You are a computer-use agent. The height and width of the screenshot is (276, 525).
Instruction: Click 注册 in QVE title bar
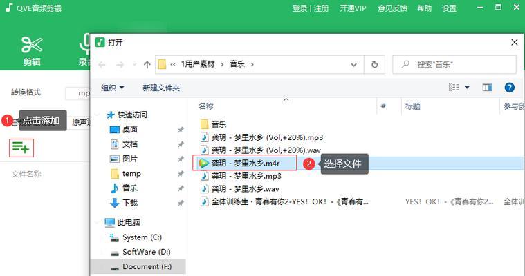(321, 8)
